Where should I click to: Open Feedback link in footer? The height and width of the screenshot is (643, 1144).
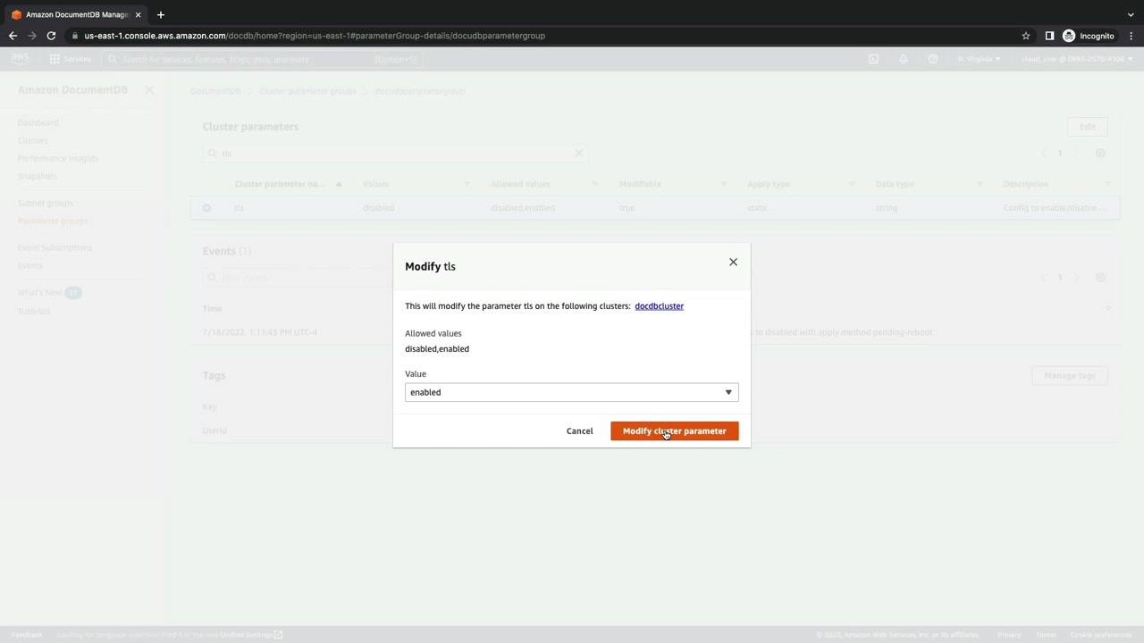click(x=27, y=635)
